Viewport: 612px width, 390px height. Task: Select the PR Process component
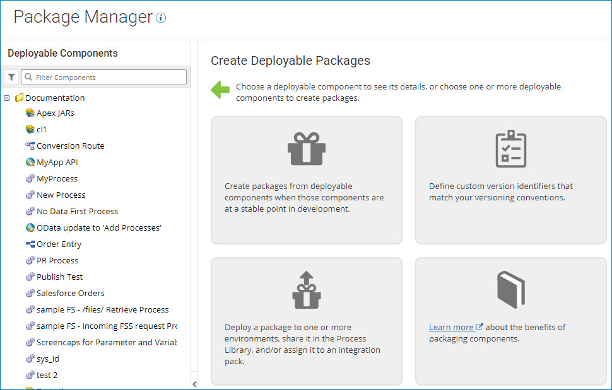point(57,260)
